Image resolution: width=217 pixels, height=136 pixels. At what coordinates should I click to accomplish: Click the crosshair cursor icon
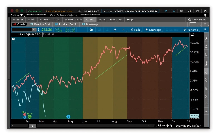167,125
